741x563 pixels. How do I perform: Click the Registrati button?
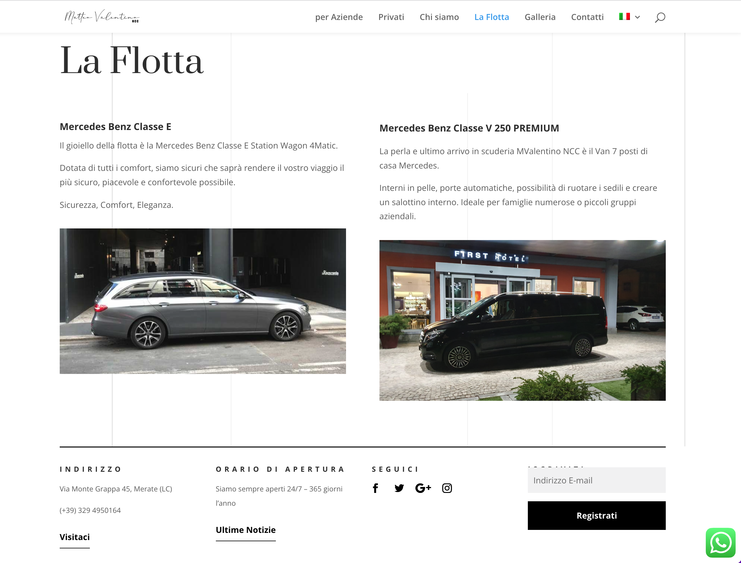(597, 515)
